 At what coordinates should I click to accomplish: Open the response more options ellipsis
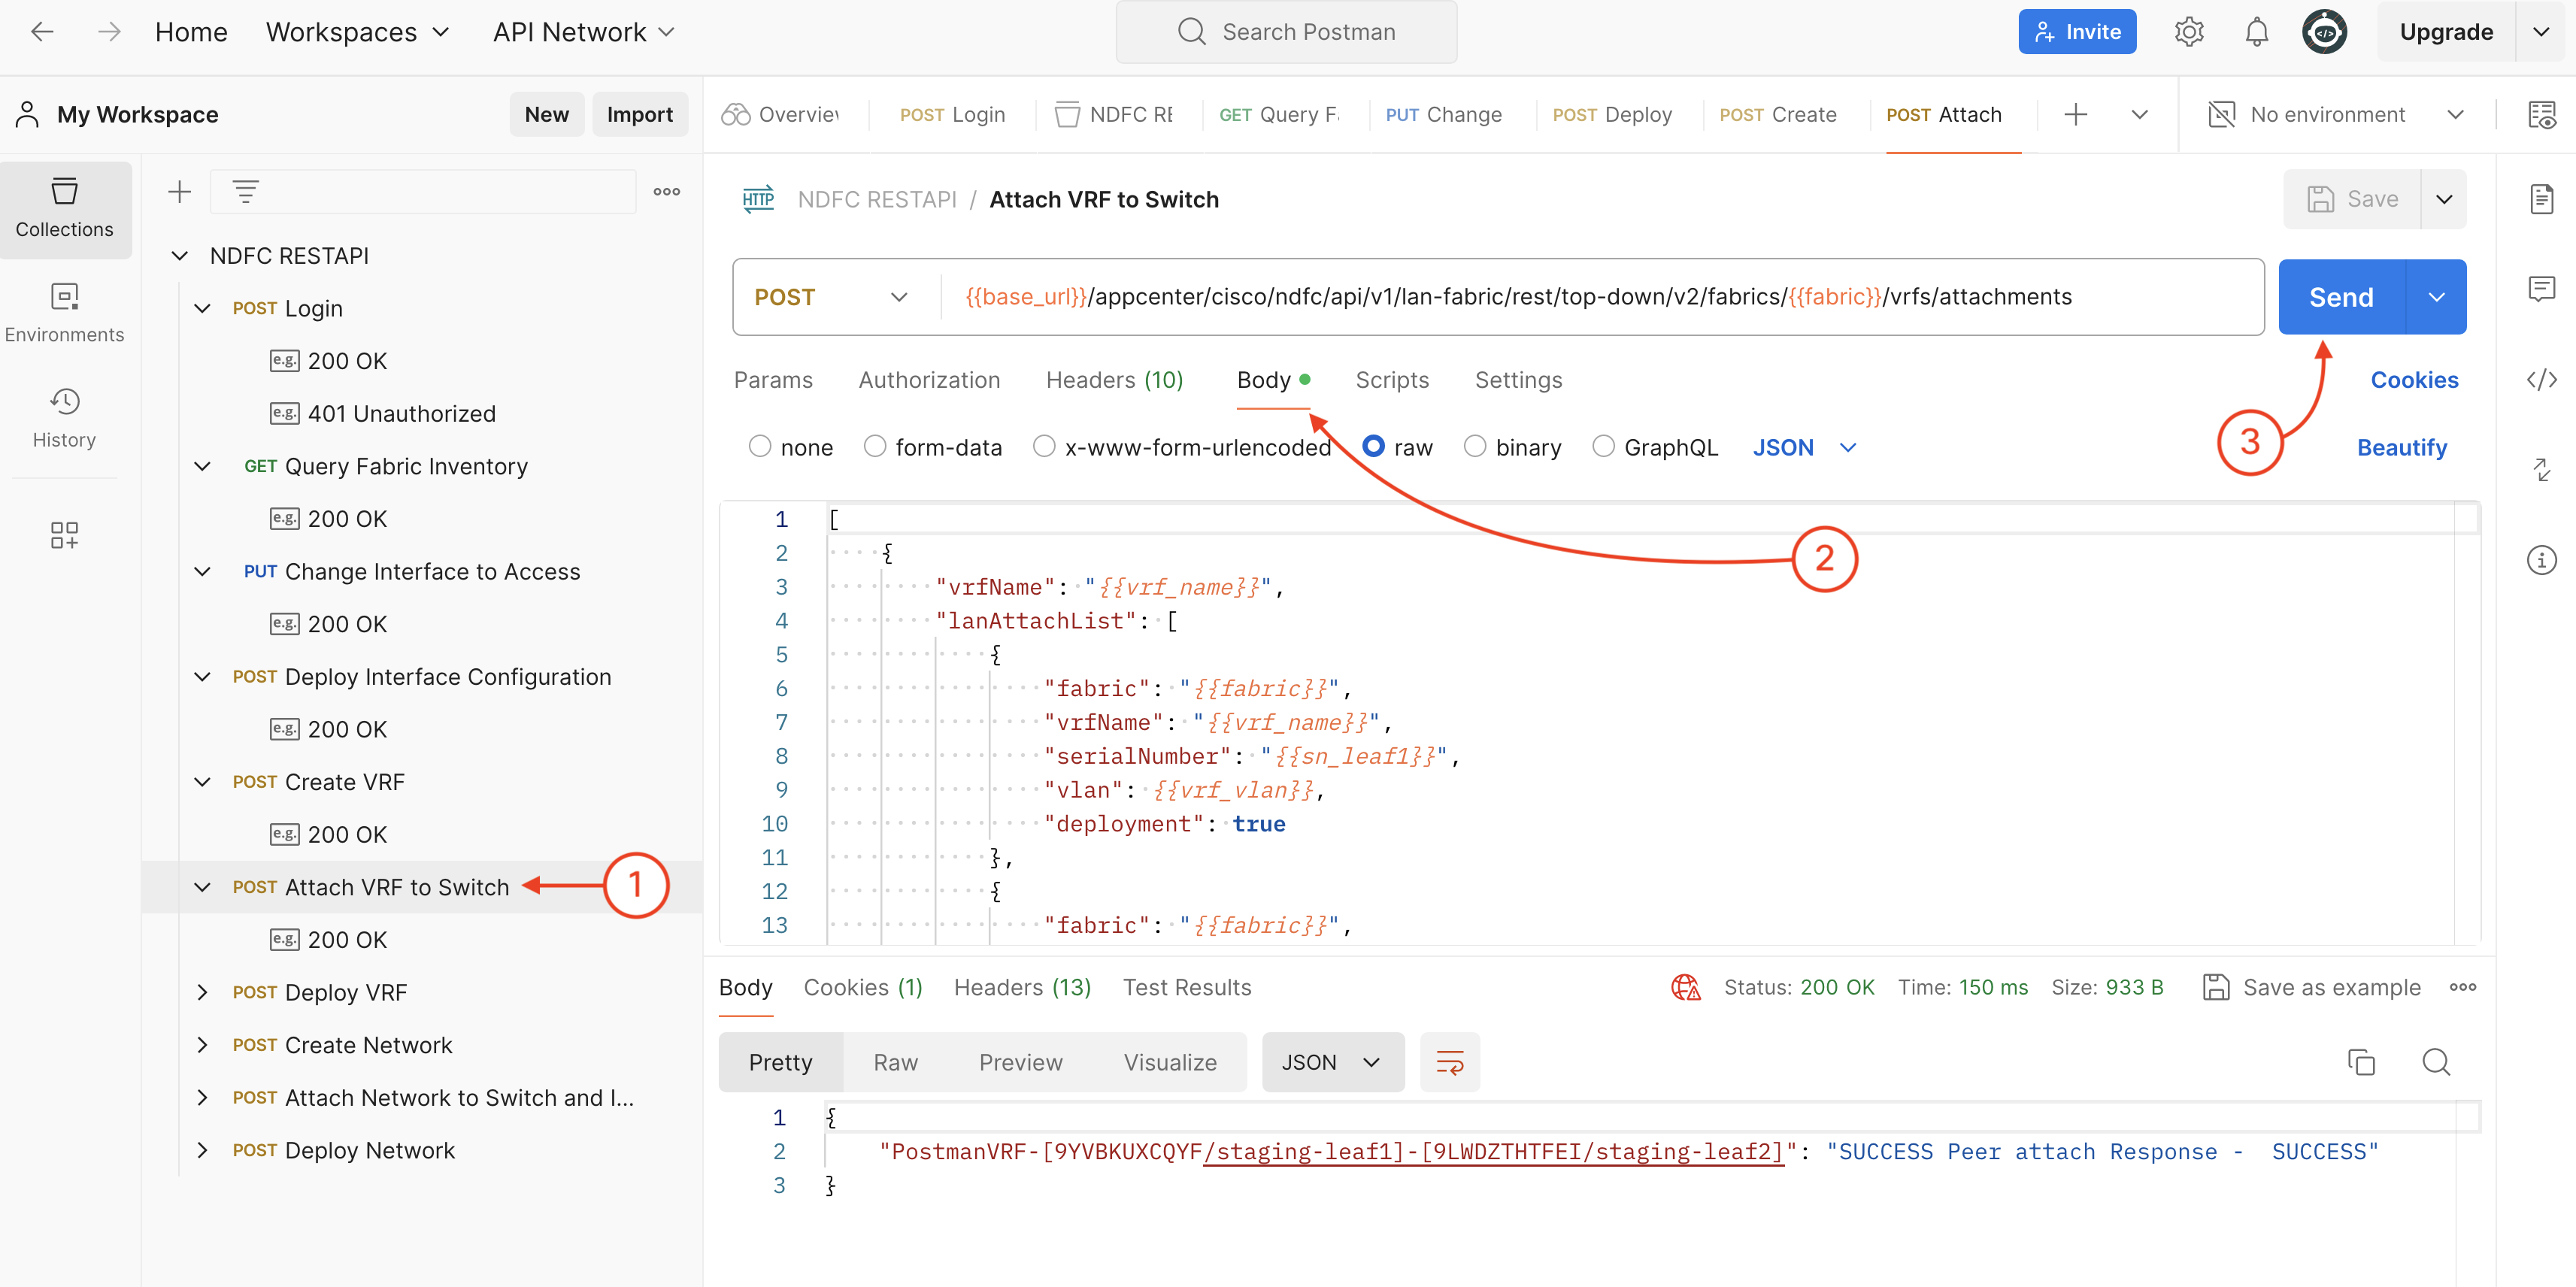point(2463,987)
